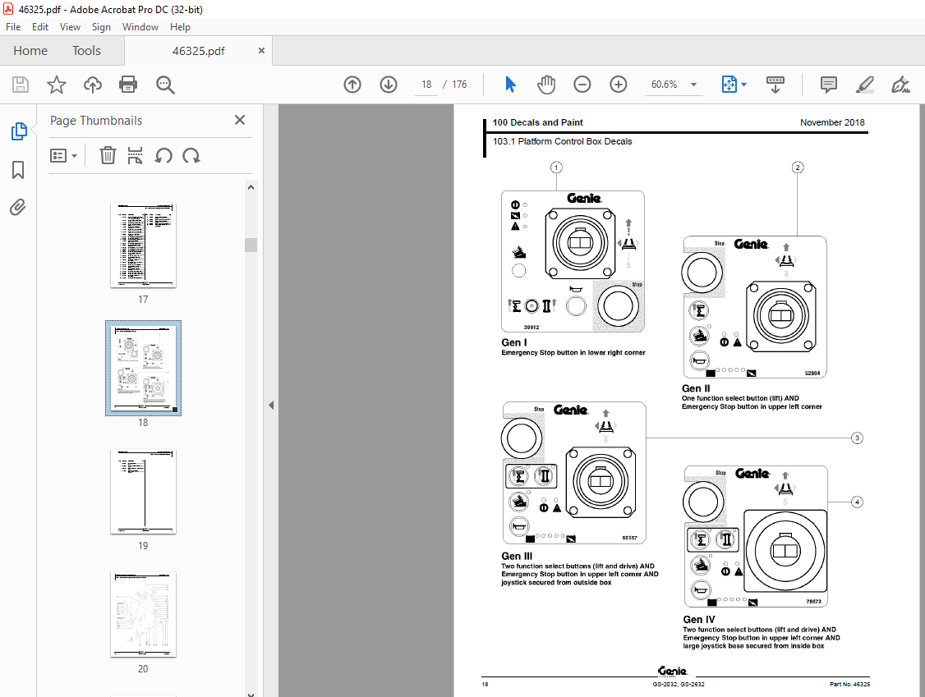Close the Page Thumbnails panel
The image size is (925, 697).
click(x=240, y=121)
